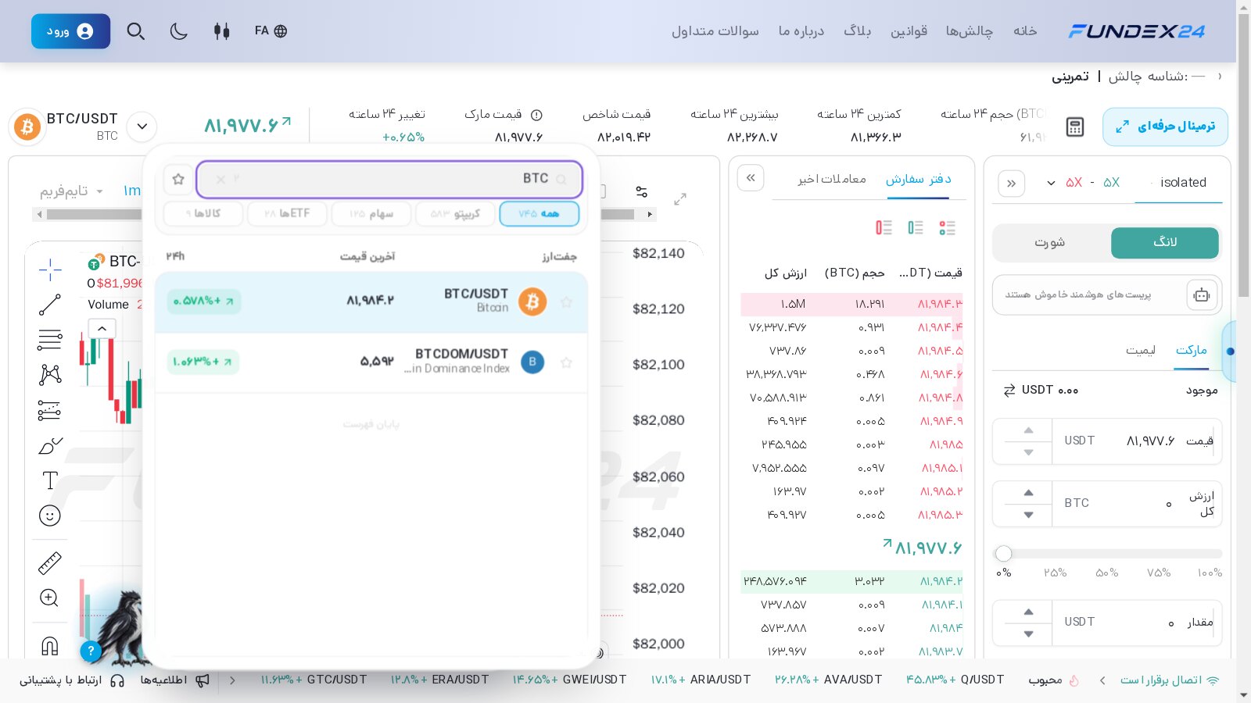Screen dimensions: 1251x703
Task: Collapse order book panel chevrons
Action: [x=751, y=178]
